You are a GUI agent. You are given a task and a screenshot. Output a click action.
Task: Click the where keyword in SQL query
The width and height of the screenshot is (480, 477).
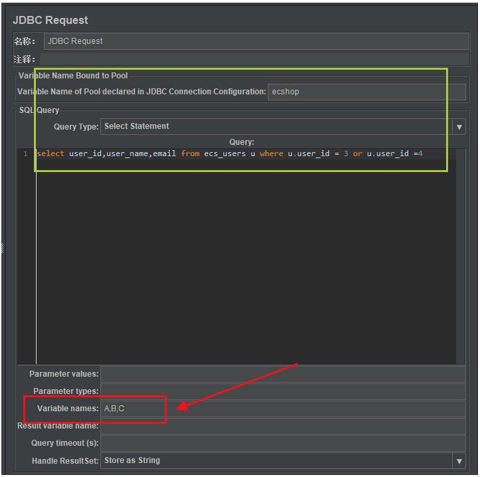tap(271, 154)
